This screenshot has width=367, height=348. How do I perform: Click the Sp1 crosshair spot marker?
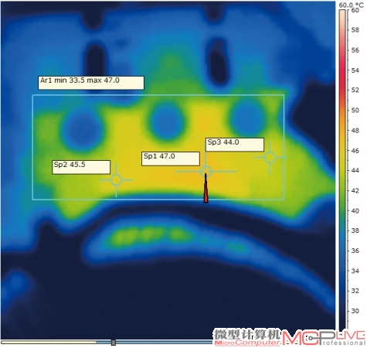click(x=206, y=171)
